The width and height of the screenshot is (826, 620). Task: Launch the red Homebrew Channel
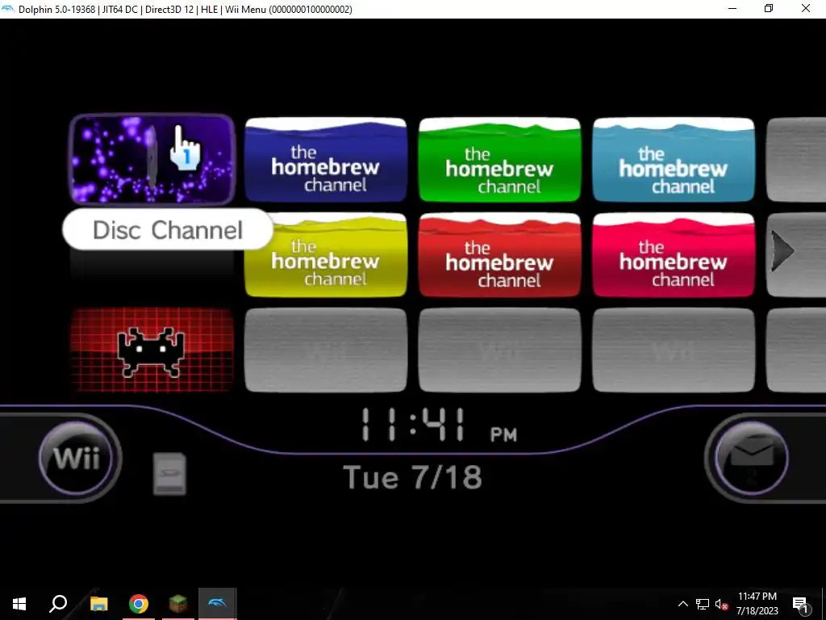pos(499,255)
